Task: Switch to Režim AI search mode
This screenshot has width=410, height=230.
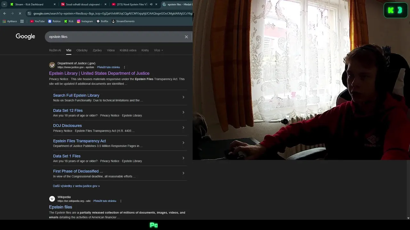Action: (55, 50)
